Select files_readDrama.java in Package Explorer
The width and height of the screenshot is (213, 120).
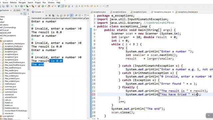(x=13, y=68)
